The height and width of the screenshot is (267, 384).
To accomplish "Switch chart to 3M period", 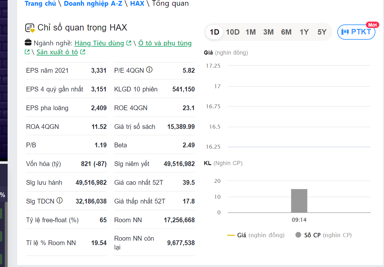I will [x=268, y=32].
